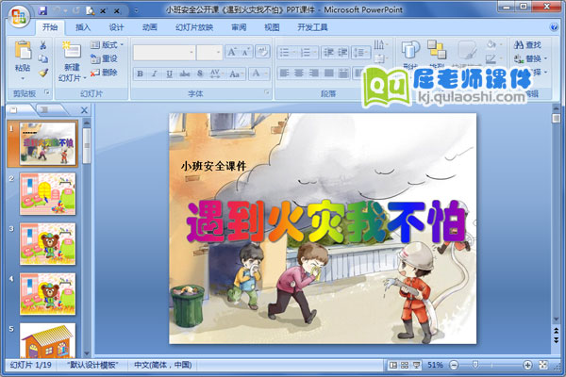The width and height of the screenshot is (566, 377).
Task: Copy selection using copy icon
Action: click(43, 58)
